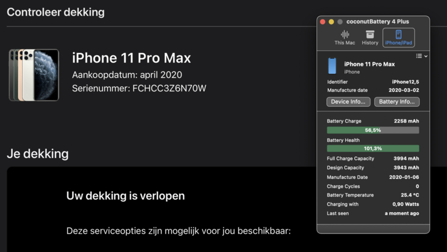The height and width of the screenshot is (252, 447).
Task: Click the Battery Info... button
Action: (397, 102)
